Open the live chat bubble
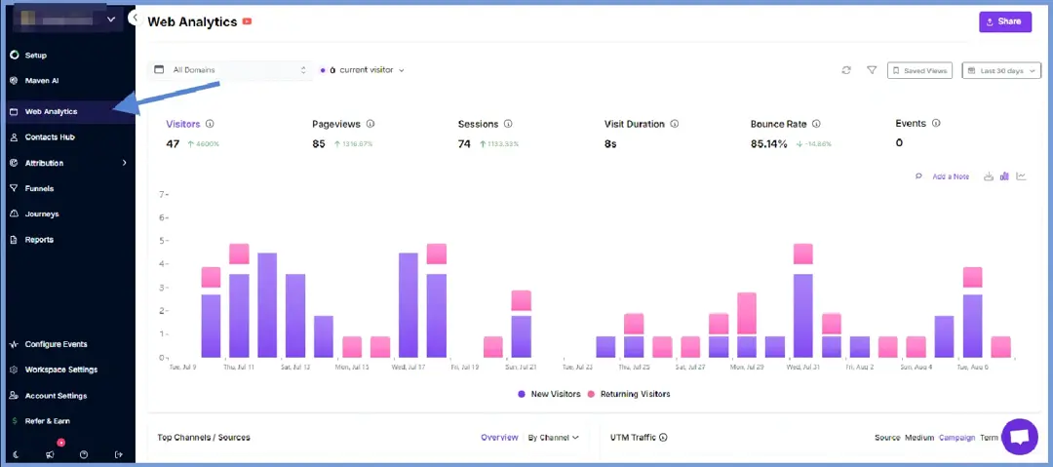 (1020, 437)
